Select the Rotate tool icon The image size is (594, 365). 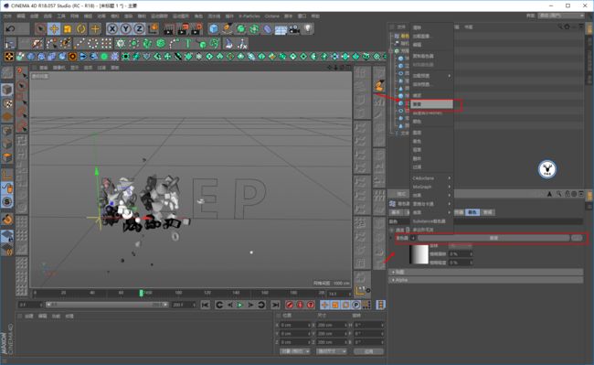81,28
